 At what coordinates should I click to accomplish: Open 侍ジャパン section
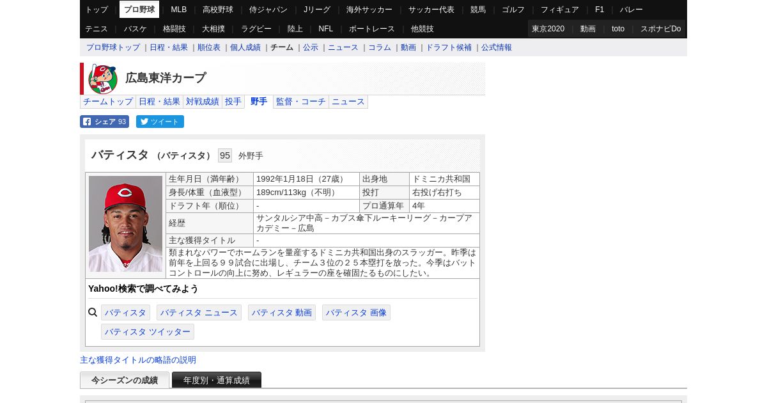pyautogui.click(x=268, y=10)
